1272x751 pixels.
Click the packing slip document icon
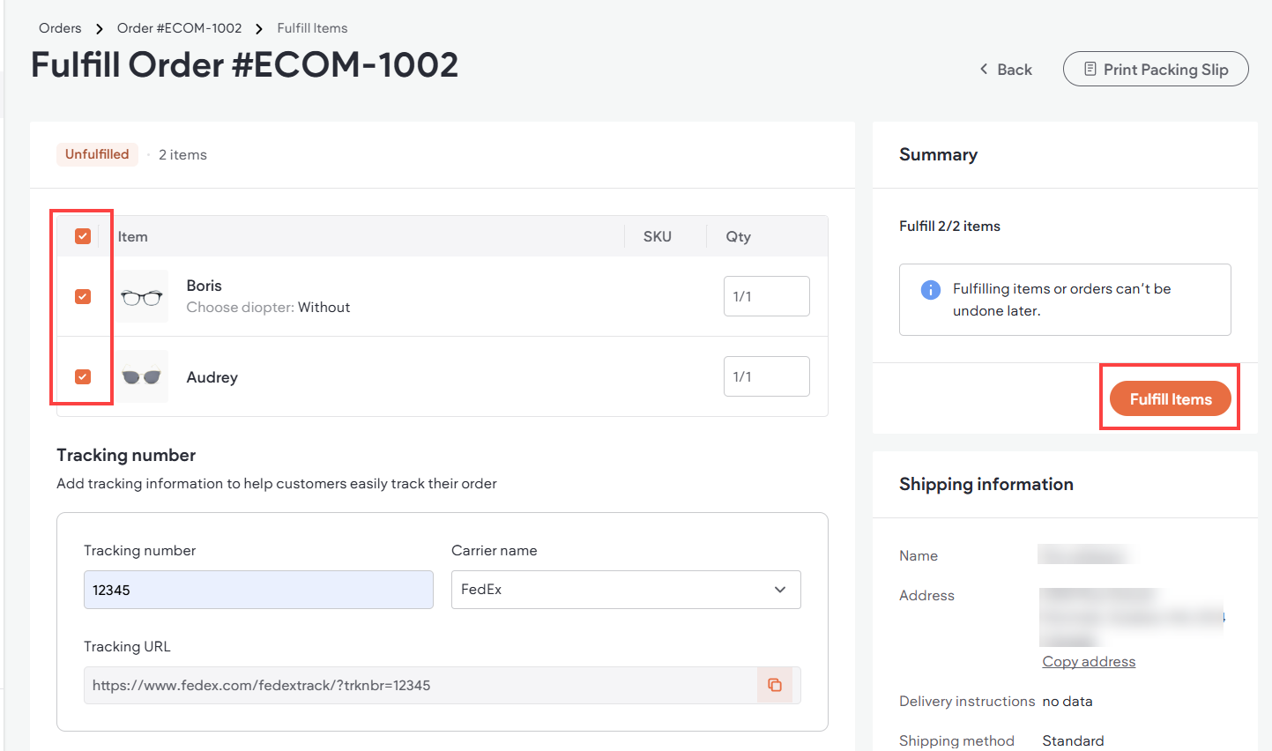click(x=1090, y=69)
